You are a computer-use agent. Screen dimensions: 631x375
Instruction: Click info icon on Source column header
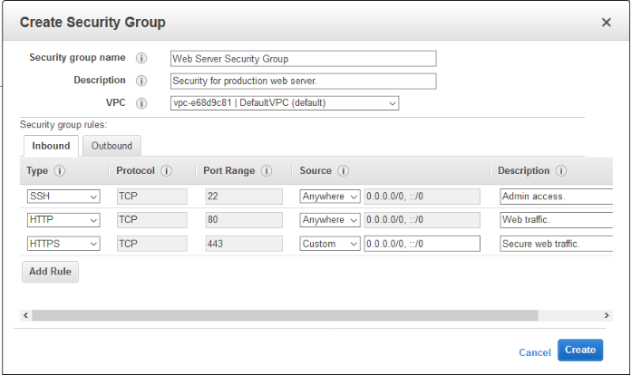click(344, 171)
